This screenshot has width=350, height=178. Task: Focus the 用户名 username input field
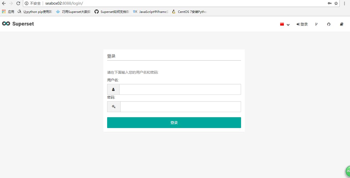180,89
